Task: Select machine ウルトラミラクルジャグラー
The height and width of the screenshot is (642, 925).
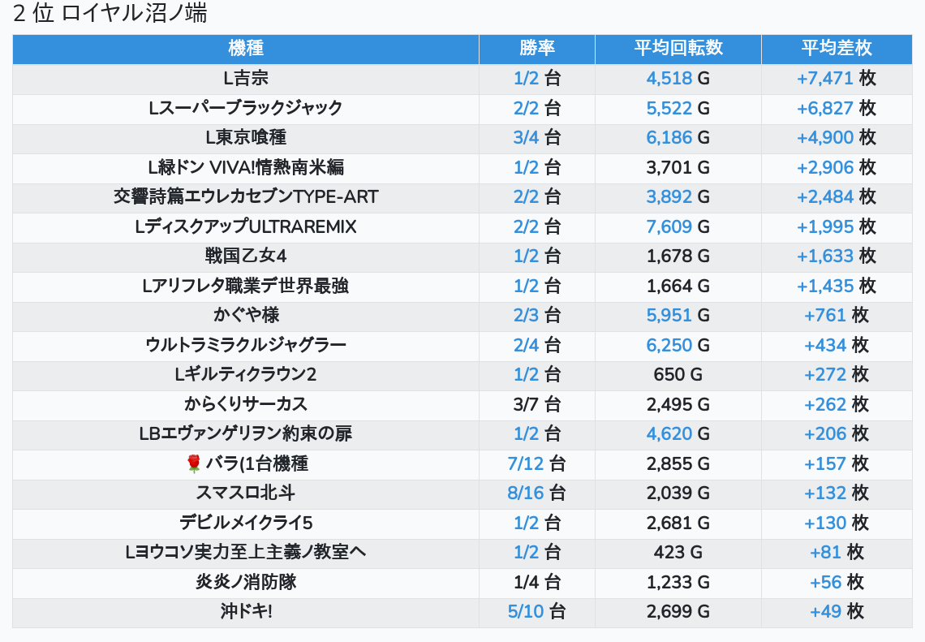Action: pyautogui.click(x=245, y=345)
